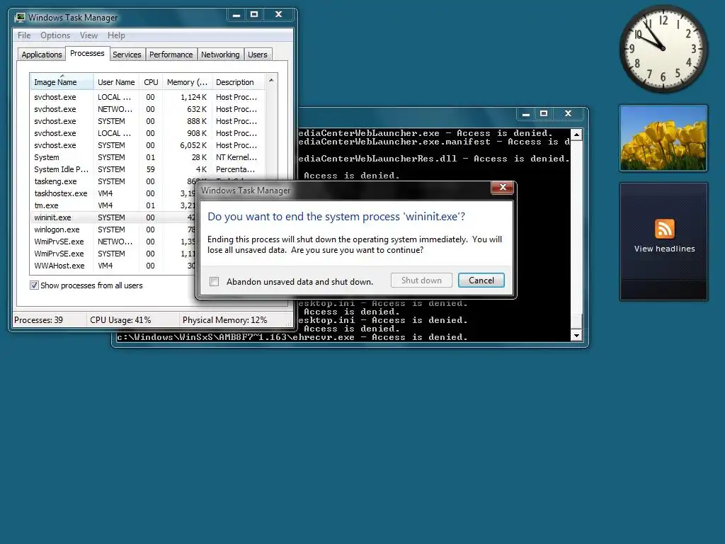Open the Help menu
This screenshot has height=544, width=725.
pos(116,35)
